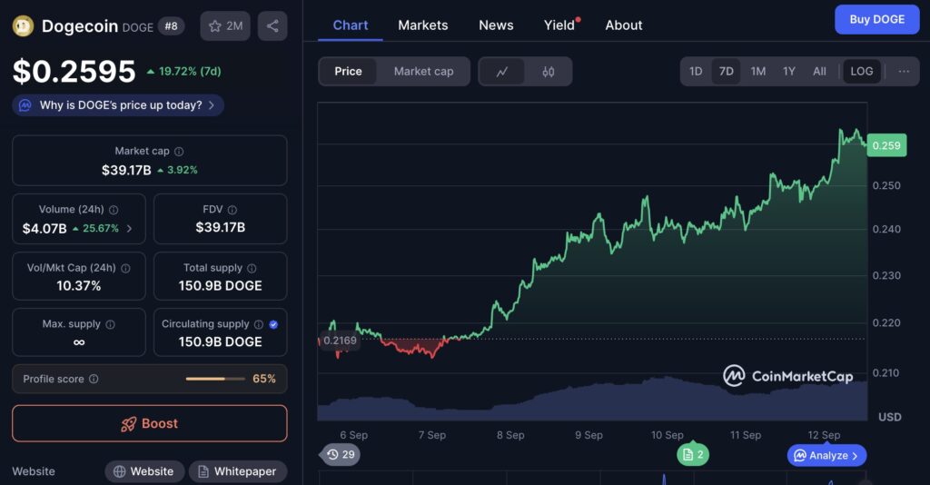Image resolution: width=930 pixels, height=485 pixels.
Task: Click the Vol/Mkt Cap info icon
Action: (125, 269)
